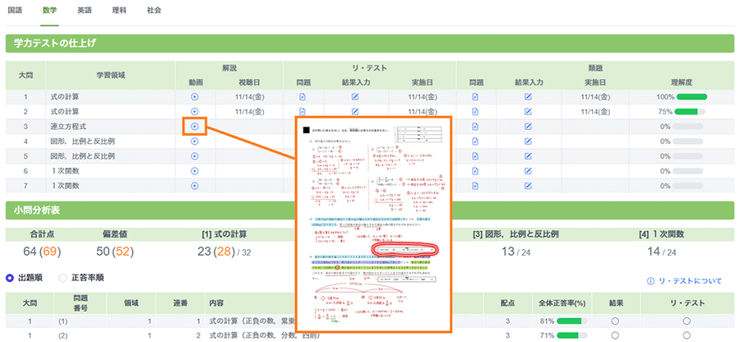Open the 類題 problem document for row 6
The width and height of the screenshot is (740, 342).
click(x=475, y=171)
